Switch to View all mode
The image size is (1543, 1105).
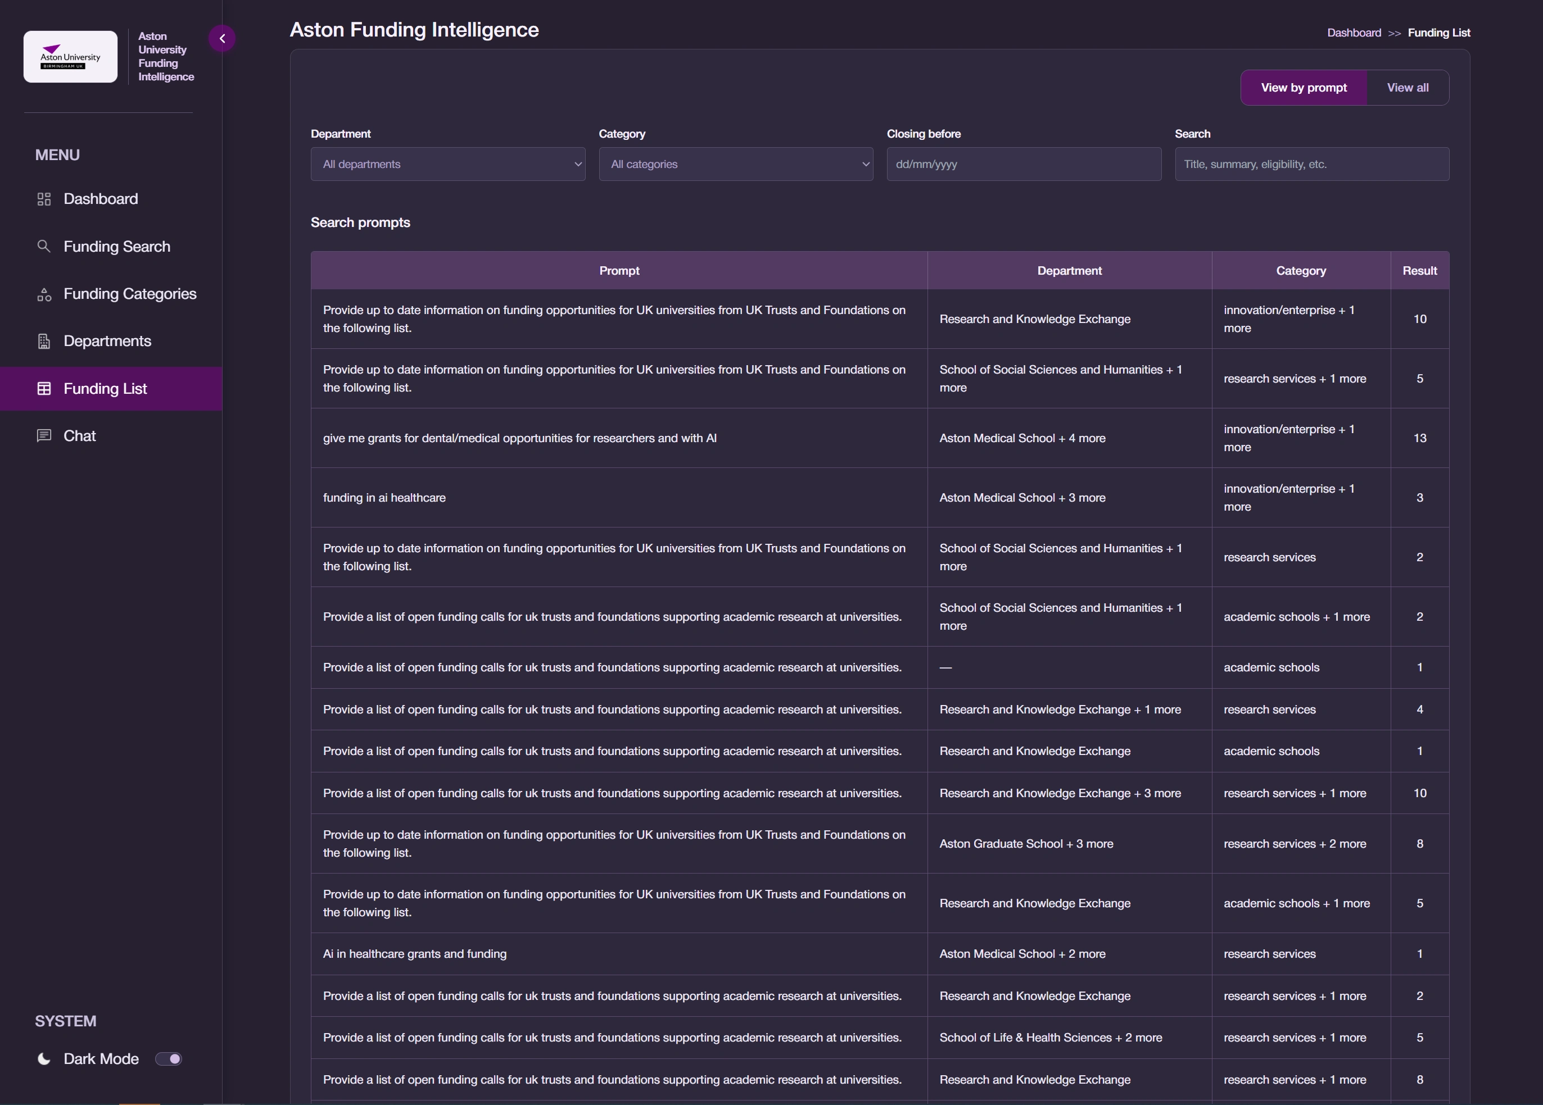click(x=1407, y=88)
